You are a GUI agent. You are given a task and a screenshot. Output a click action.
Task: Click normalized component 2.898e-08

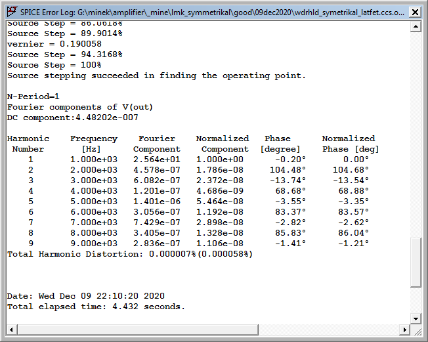coord(220,223)
